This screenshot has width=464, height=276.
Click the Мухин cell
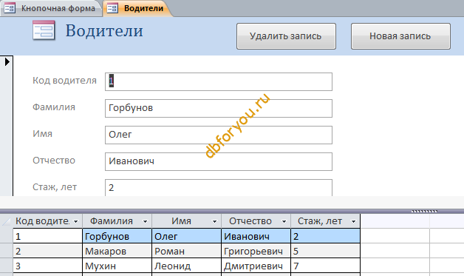point(117,266)
